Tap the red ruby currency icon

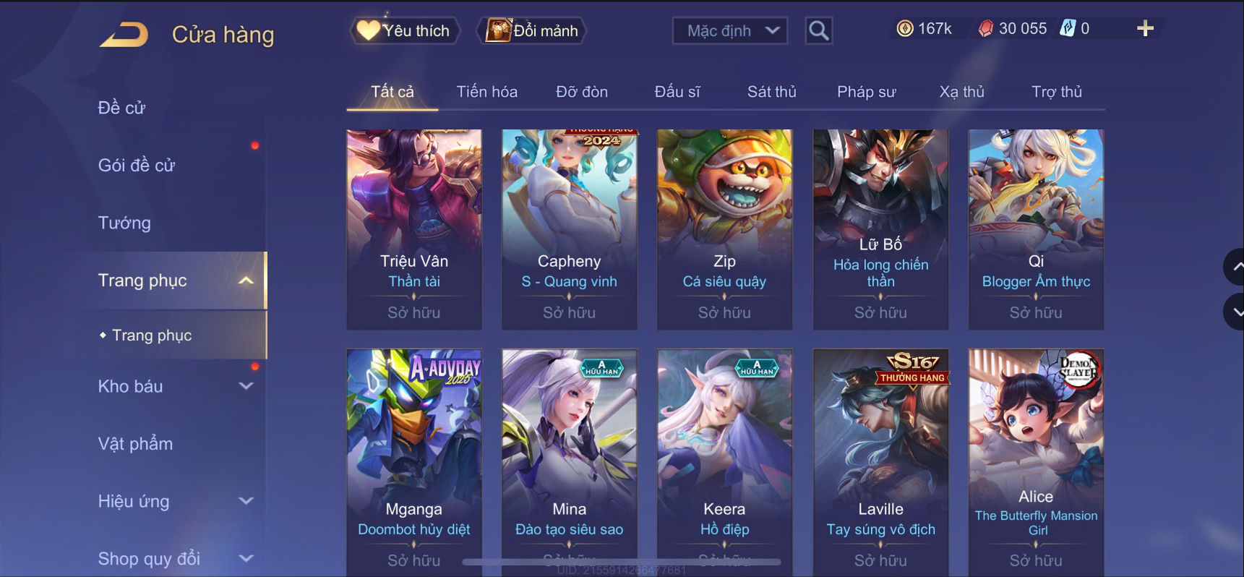coord(985,28)
